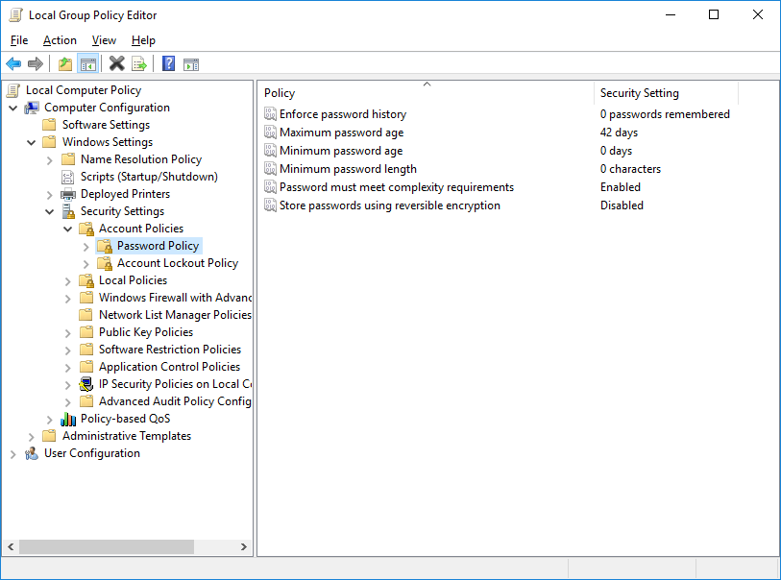The width and height of the screenshot is (781, 580).
Task: Click the Back navigation arrow
Action: 12,63
